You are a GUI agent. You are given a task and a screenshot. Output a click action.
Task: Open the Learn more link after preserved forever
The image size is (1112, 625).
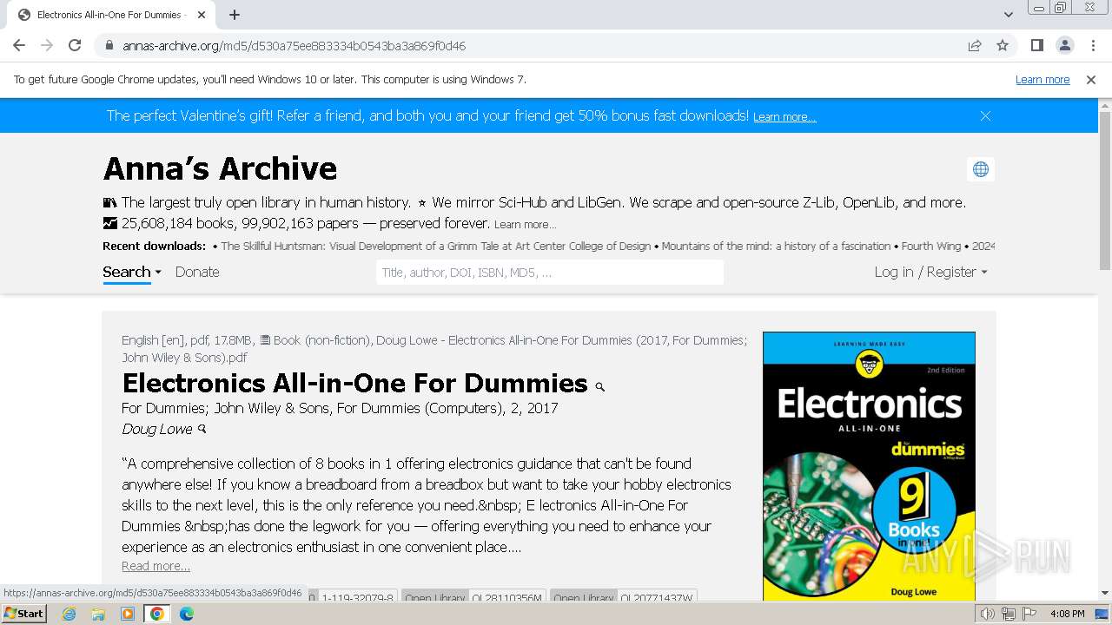525,225
